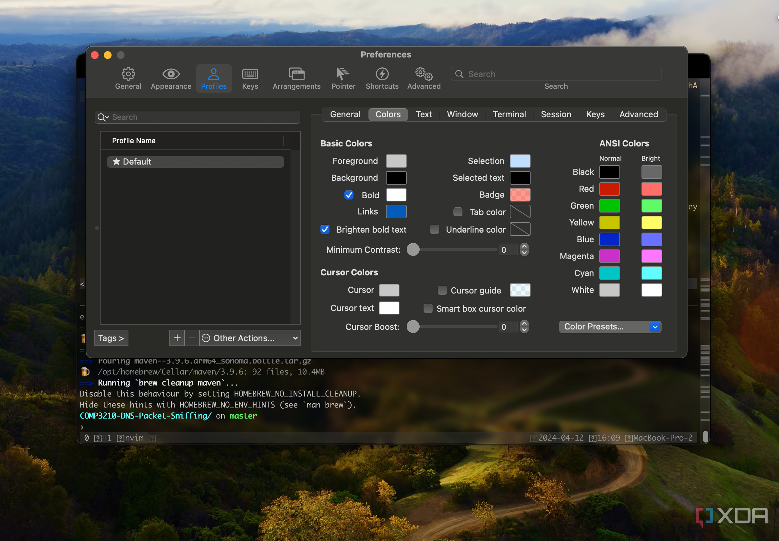Screen dimensions: 779x541
Task: Open the Advanced gears icon
Action: 424,74
